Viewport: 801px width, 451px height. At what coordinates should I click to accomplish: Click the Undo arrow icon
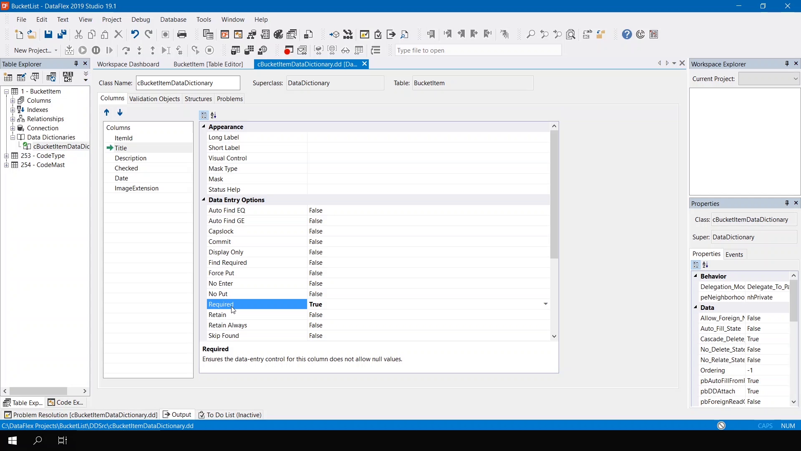coord(134,34)
